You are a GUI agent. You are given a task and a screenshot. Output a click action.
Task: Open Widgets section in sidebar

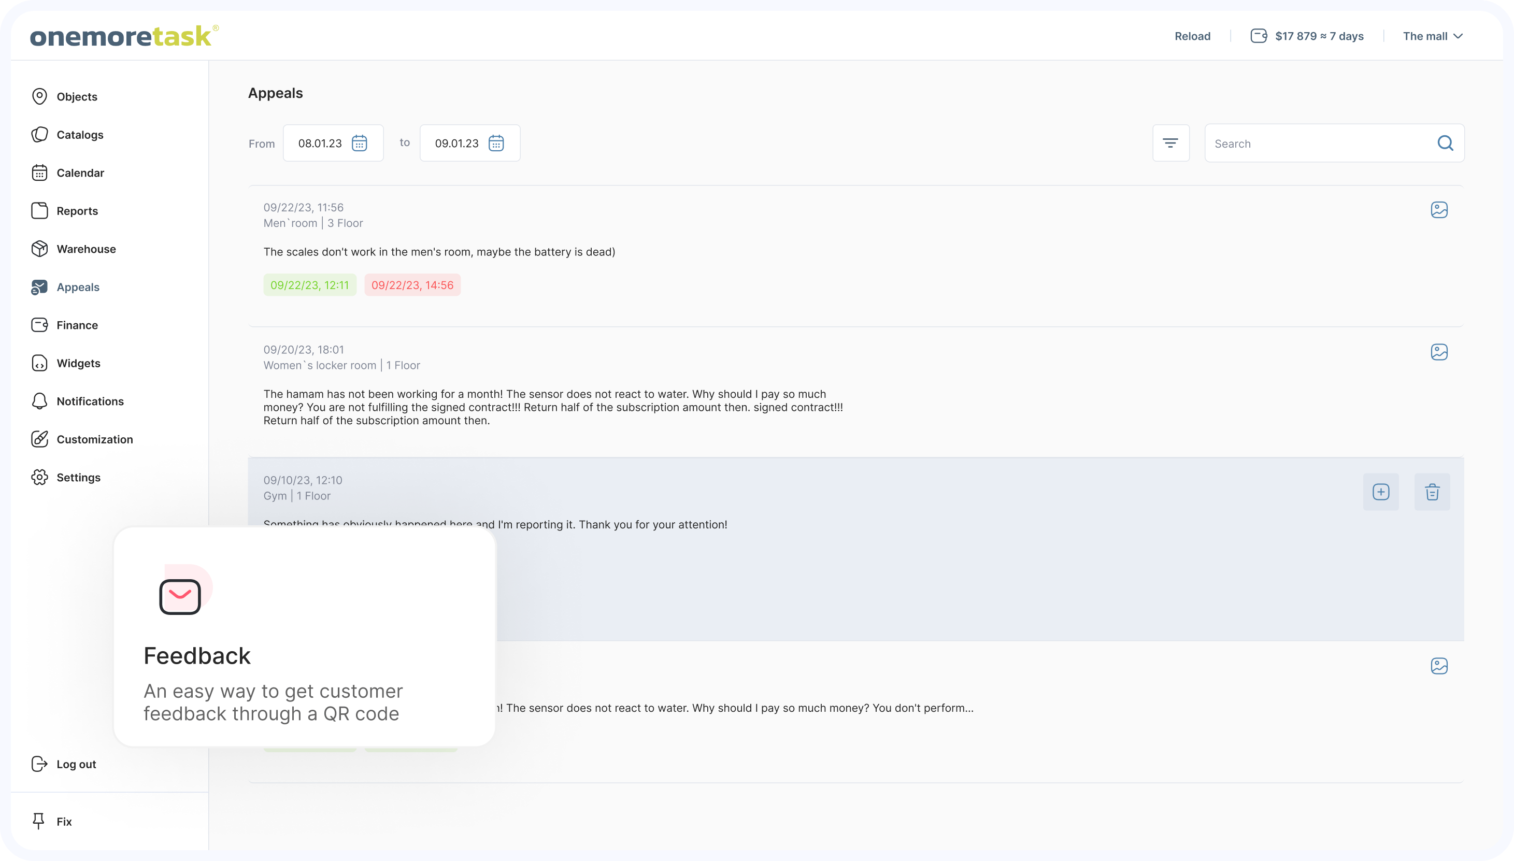(x=78, y=363)
